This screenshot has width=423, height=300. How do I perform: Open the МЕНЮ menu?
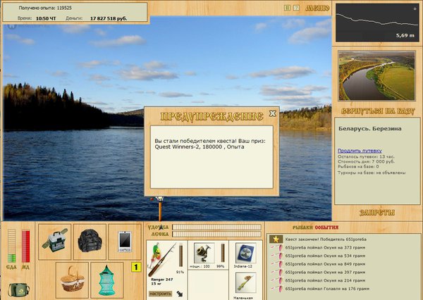click(317, 8)
